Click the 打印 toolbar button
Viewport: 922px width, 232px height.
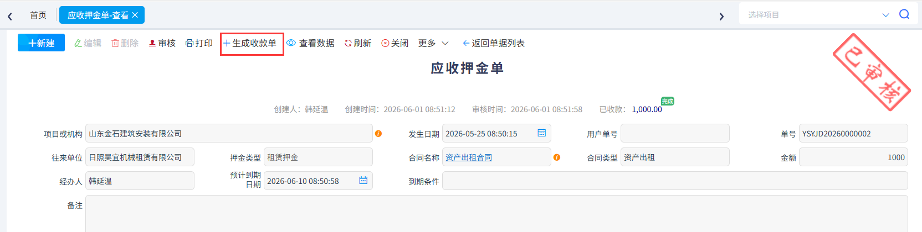tap(199, 43)
